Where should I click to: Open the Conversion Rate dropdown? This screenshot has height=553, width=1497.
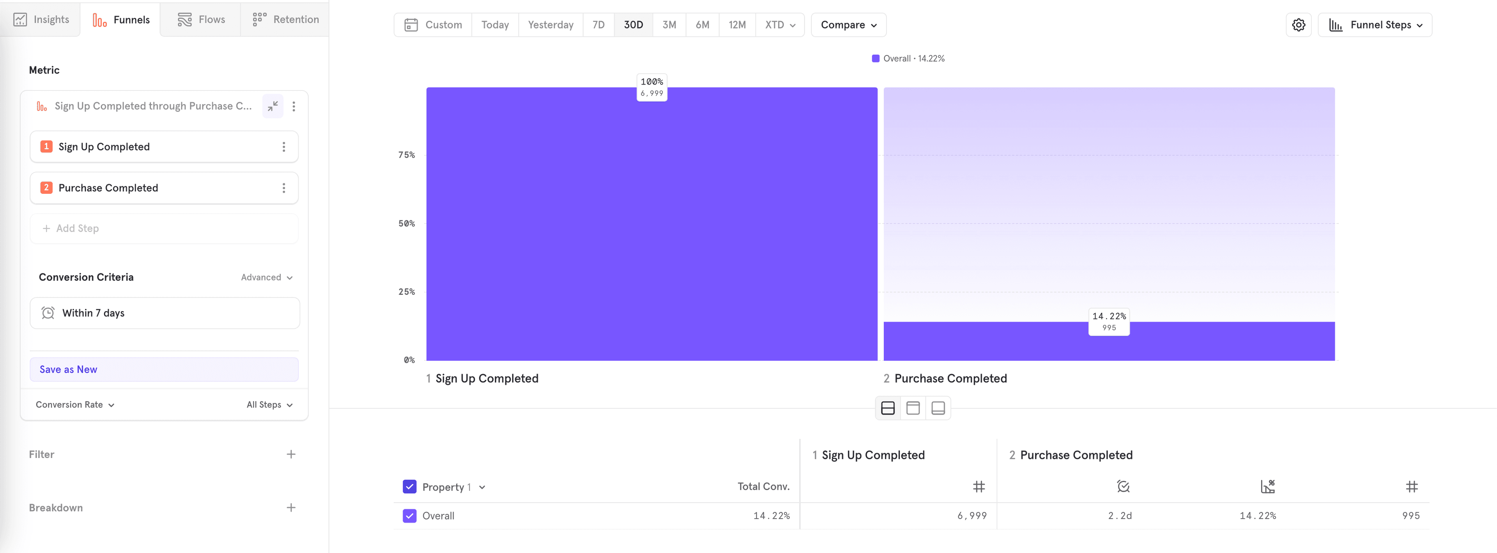coord(75,405)
